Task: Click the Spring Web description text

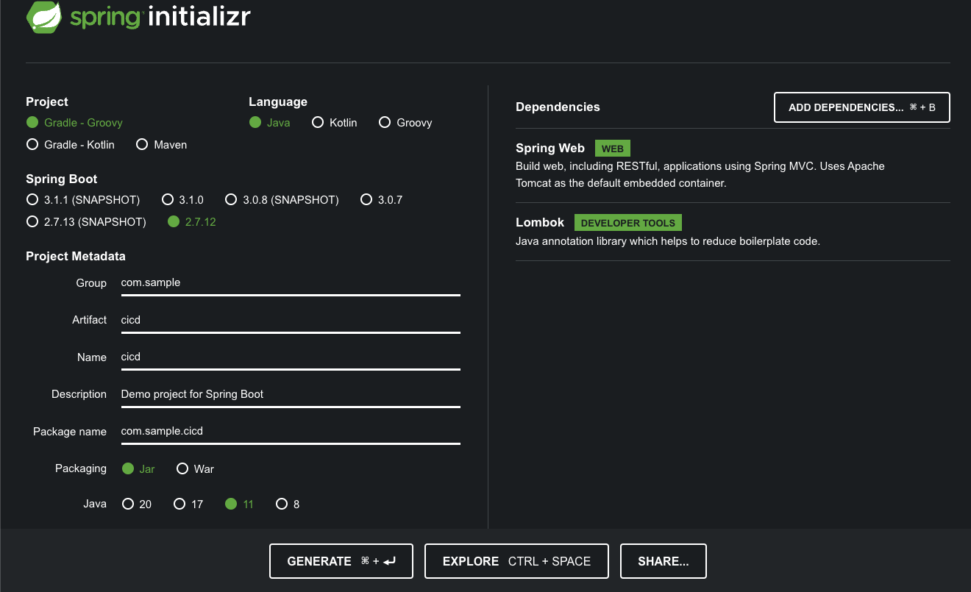Action: pos(700,175)
